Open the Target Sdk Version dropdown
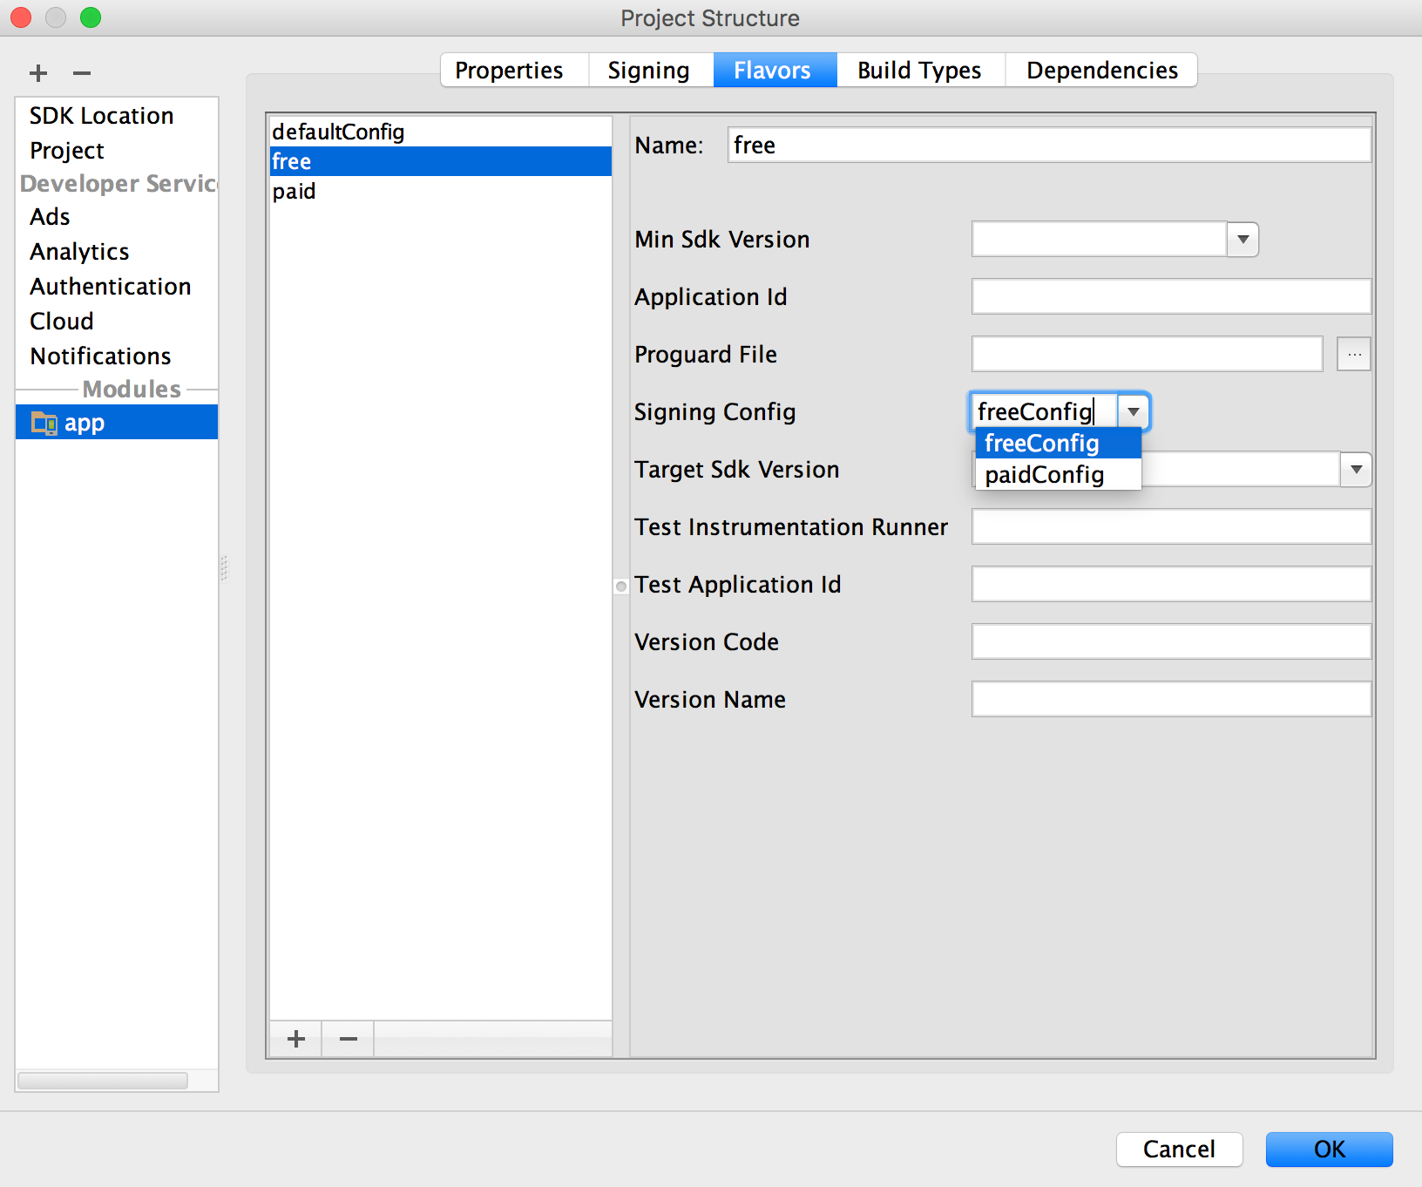 pos(1355,470)
